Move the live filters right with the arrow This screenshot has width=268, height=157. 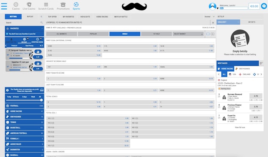pos(42,46)
